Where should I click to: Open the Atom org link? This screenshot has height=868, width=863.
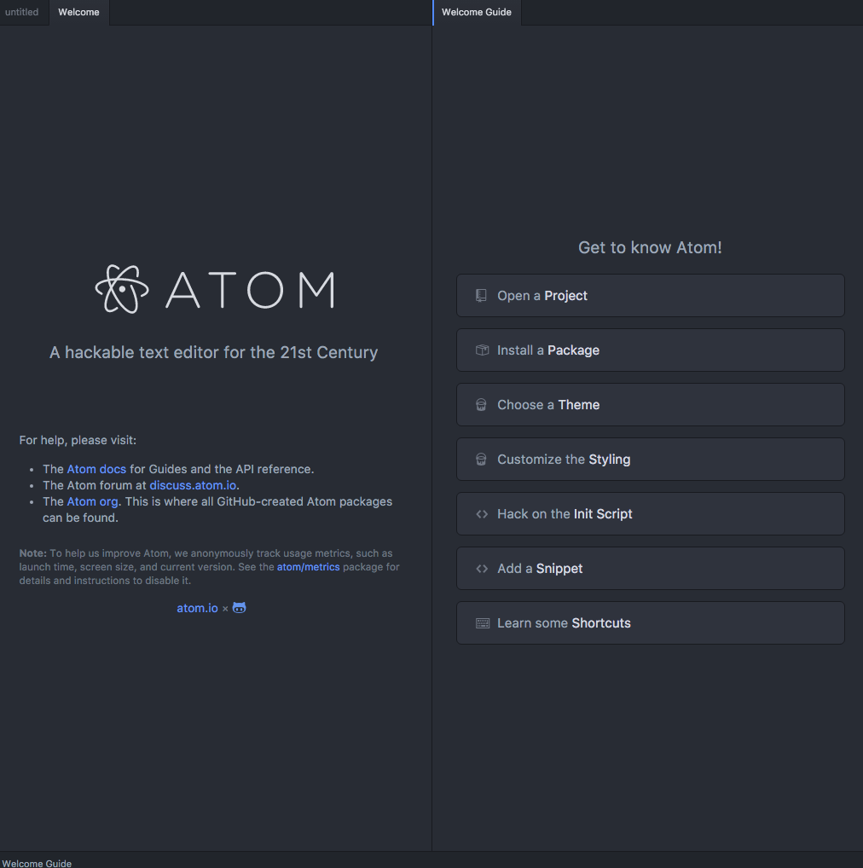[92, 501]
